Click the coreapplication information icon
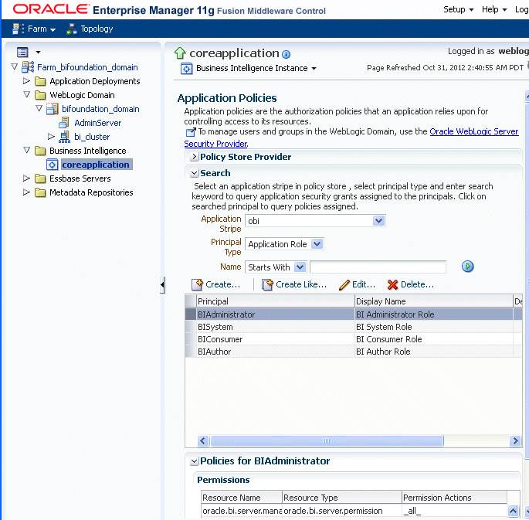529x520 pixels. tap(286, 54)
